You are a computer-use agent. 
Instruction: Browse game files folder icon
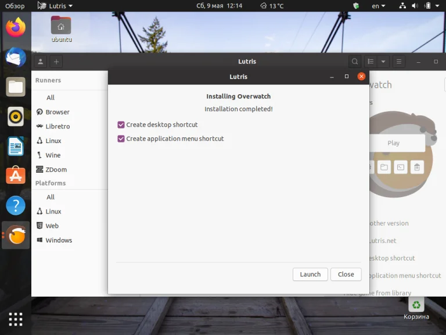click(384, 167)
